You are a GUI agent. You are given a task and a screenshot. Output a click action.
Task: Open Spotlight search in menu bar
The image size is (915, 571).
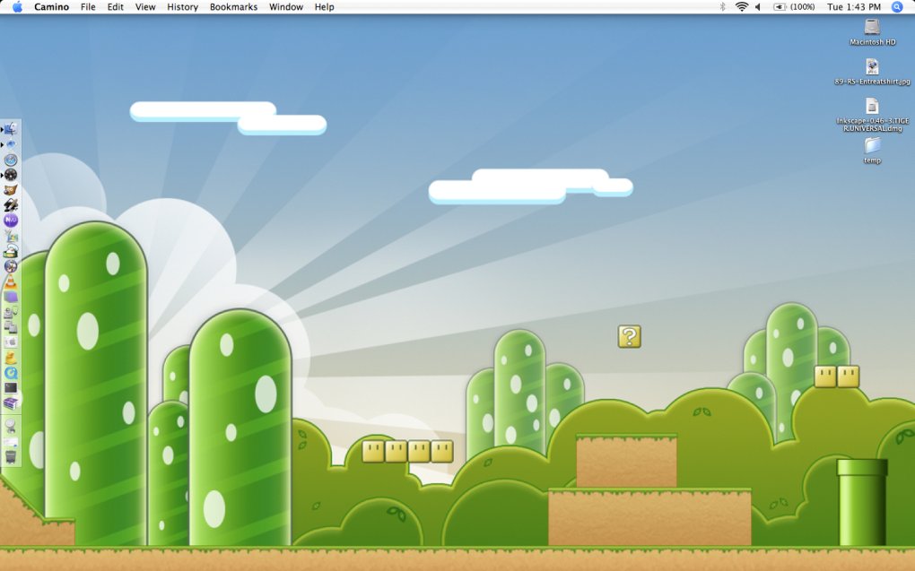pos(897,7)
